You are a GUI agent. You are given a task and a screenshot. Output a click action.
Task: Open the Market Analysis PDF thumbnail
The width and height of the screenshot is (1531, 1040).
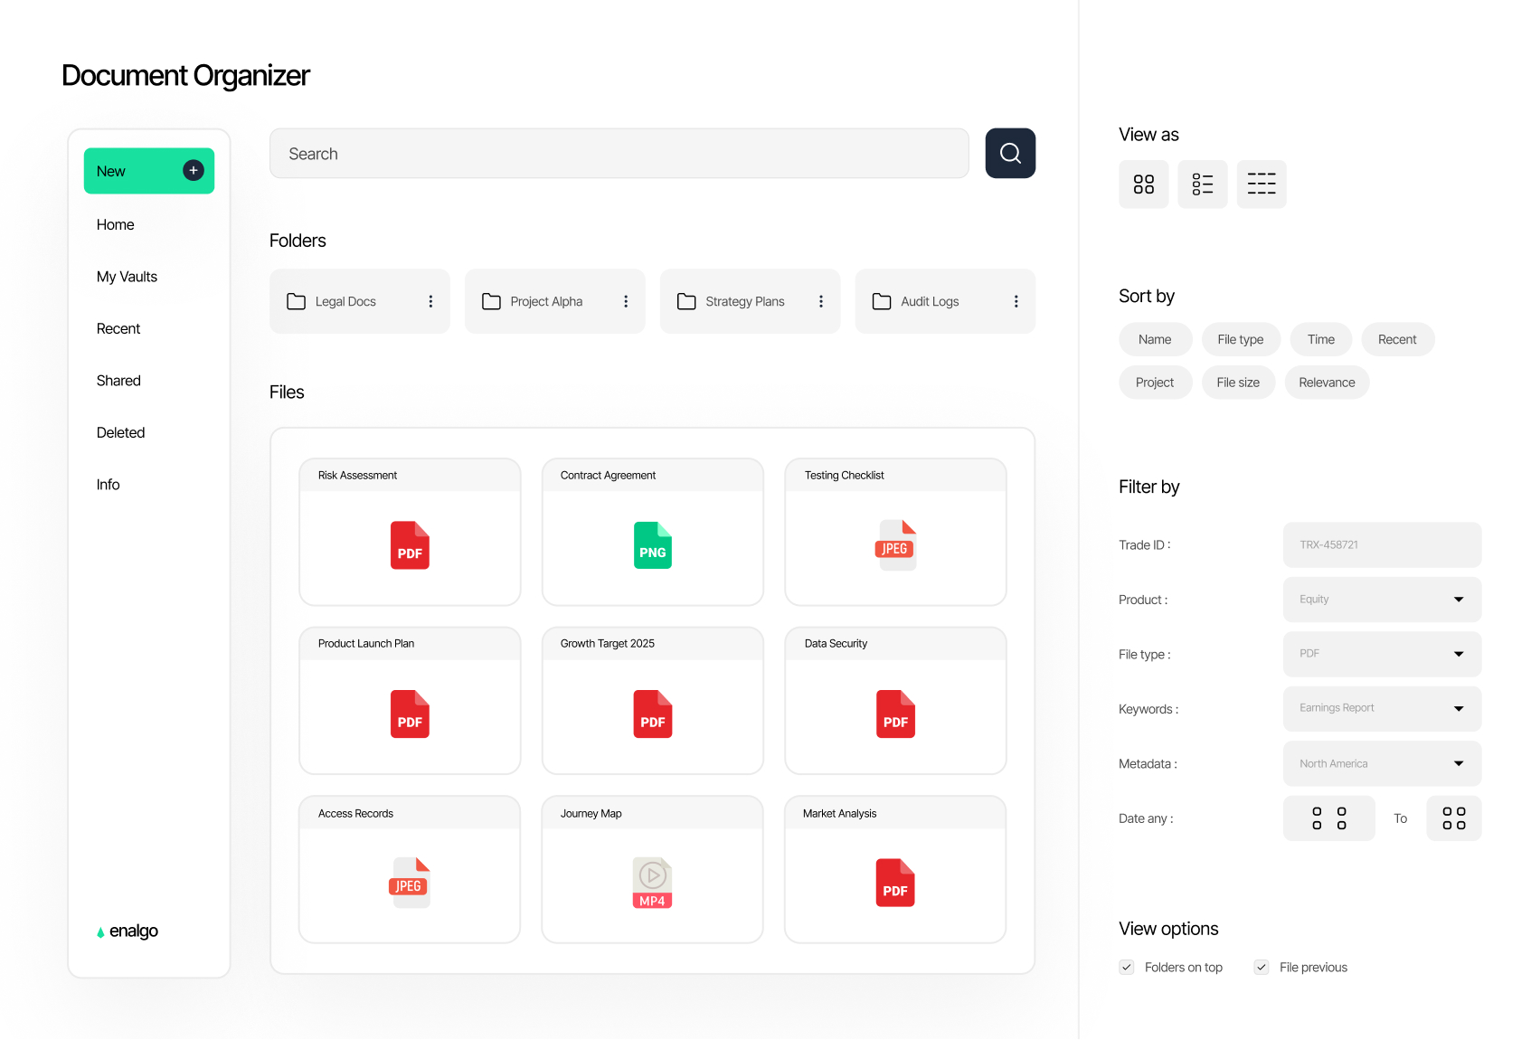(894, 883)
